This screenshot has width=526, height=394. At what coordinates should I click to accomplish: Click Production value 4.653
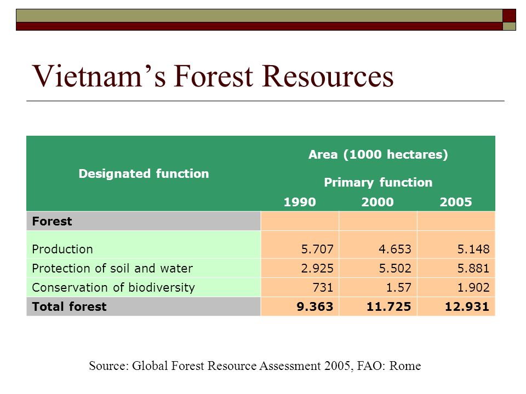click(395, 250)
